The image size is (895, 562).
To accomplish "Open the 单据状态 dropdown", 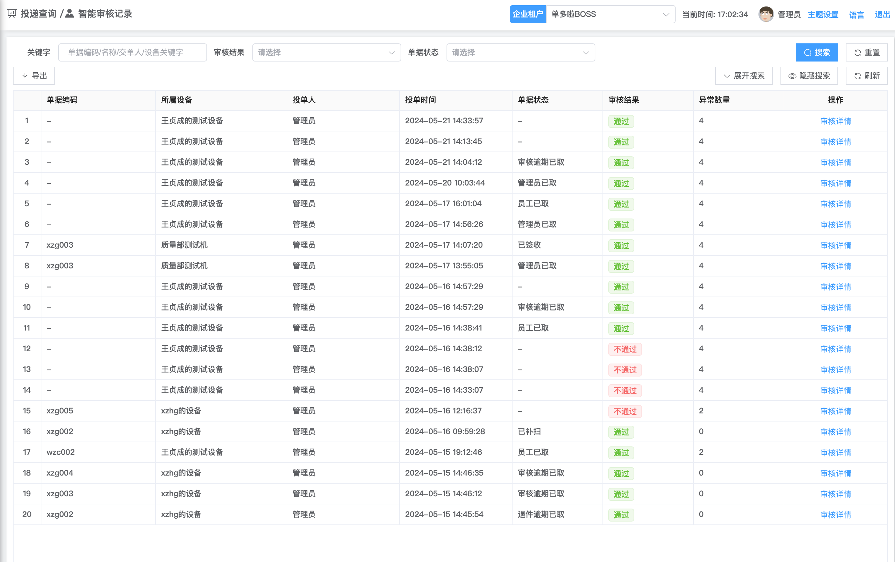I will tap(520, 52).
